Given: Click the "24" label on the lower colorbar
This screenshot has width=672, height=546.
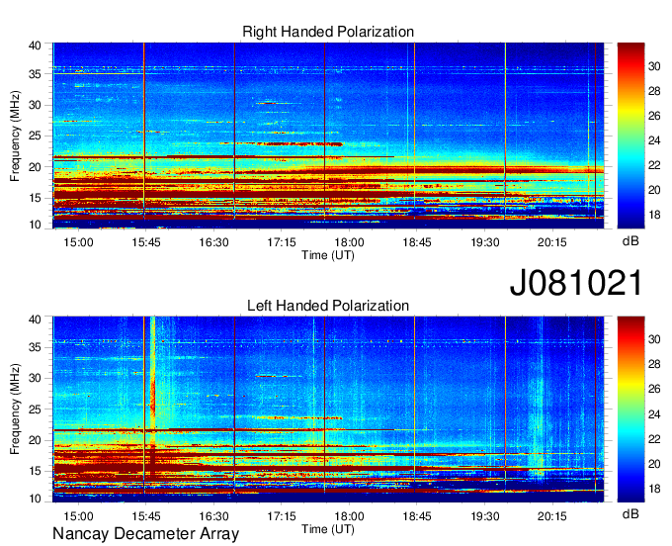Looking at the screenshot, I should point(654,414).
